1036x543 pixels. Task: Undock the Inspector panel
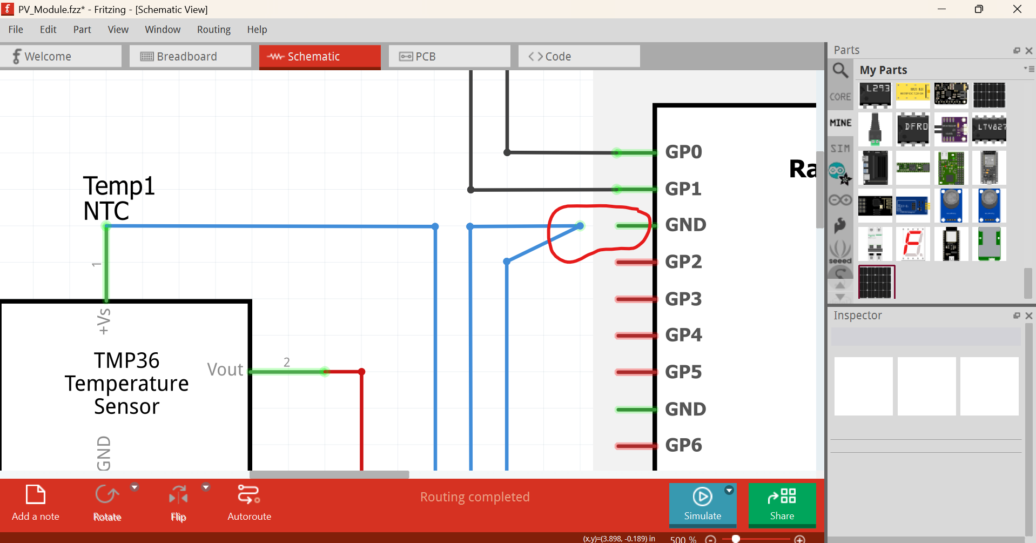pyautogui.click(x=1017, y=316)
